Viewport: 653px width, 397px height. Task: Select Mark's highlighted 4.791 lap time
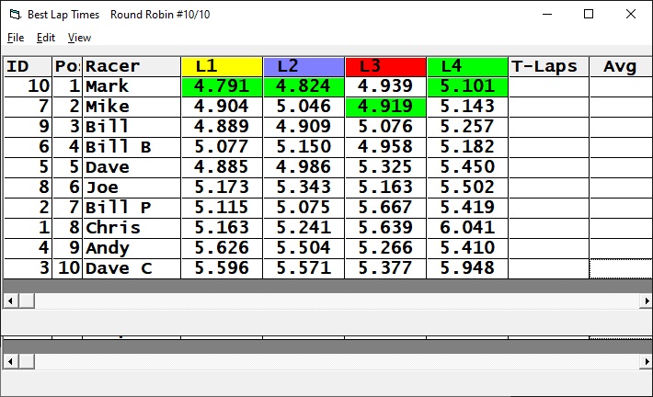pos(222,86)
